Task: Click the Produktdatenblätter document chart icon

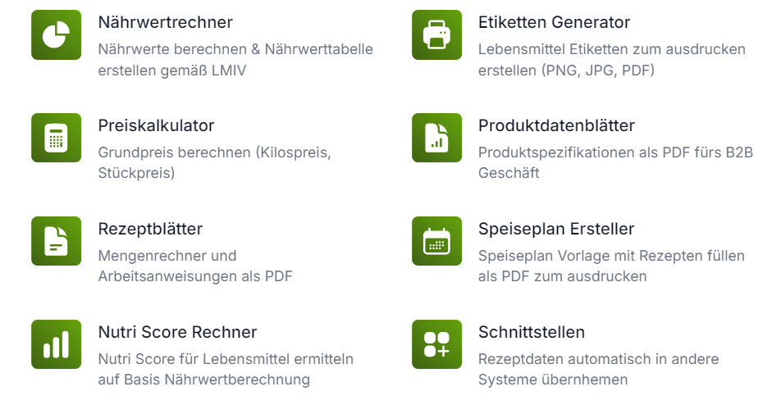Action: coord(436,138)
